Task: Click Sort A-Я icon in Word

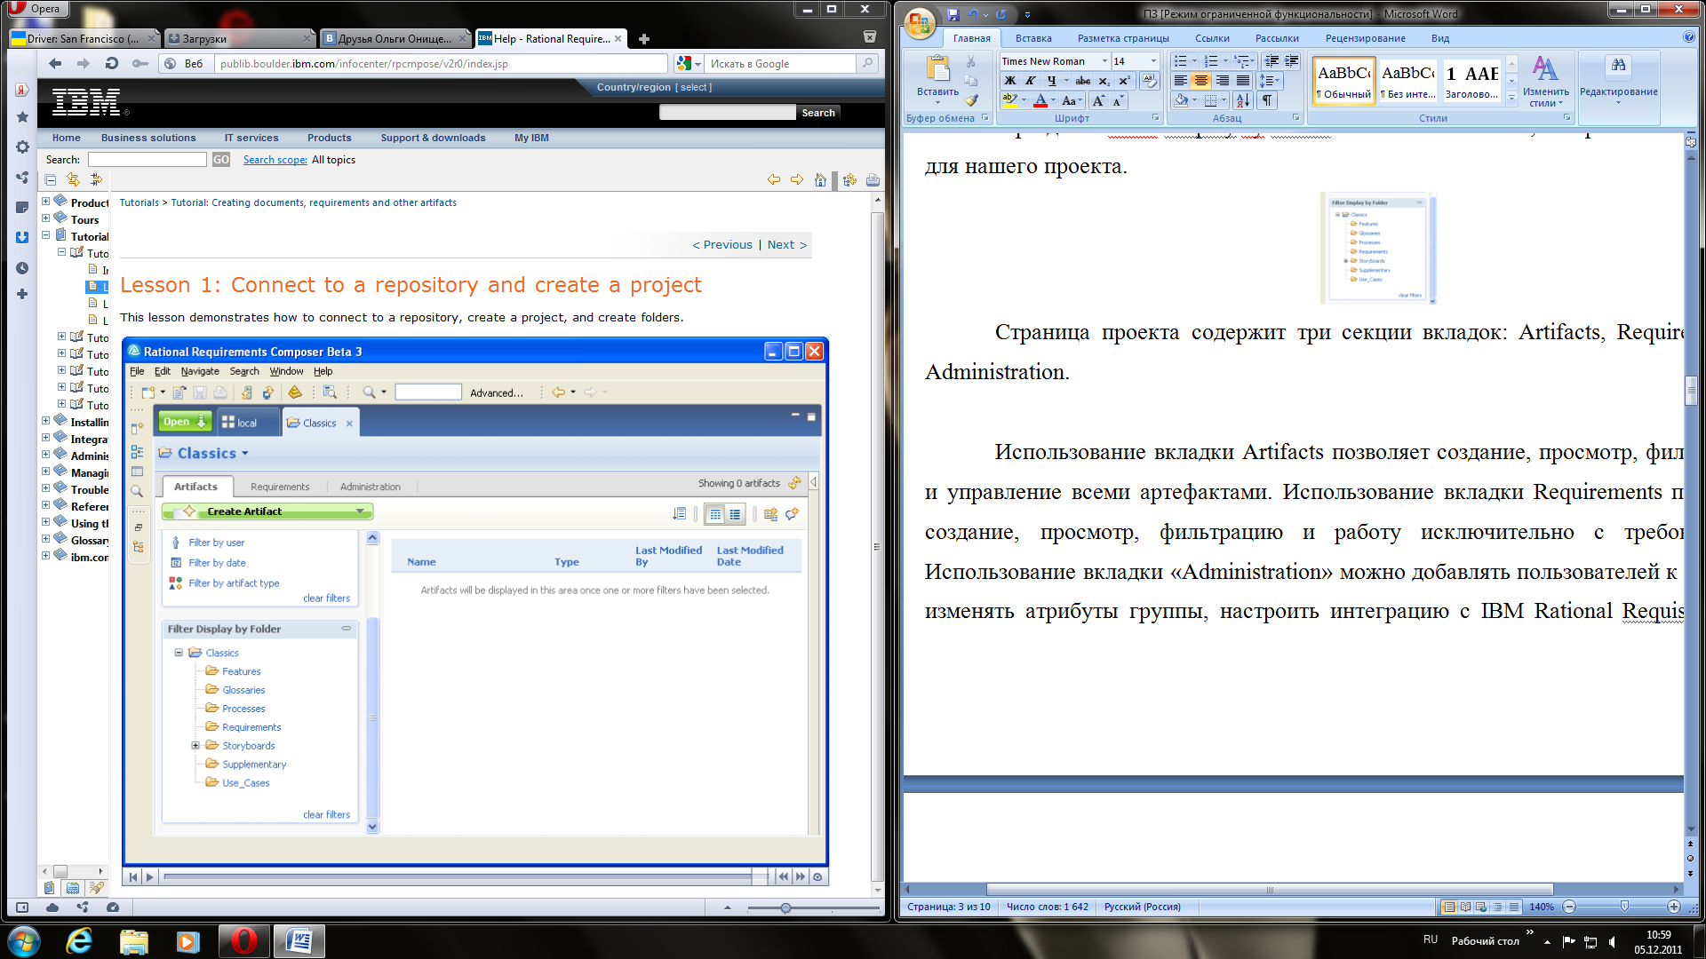Action: 1243,100
